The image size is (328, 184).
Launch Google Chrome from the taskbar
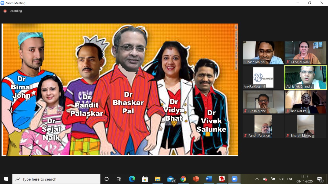[x=183, y=179]
